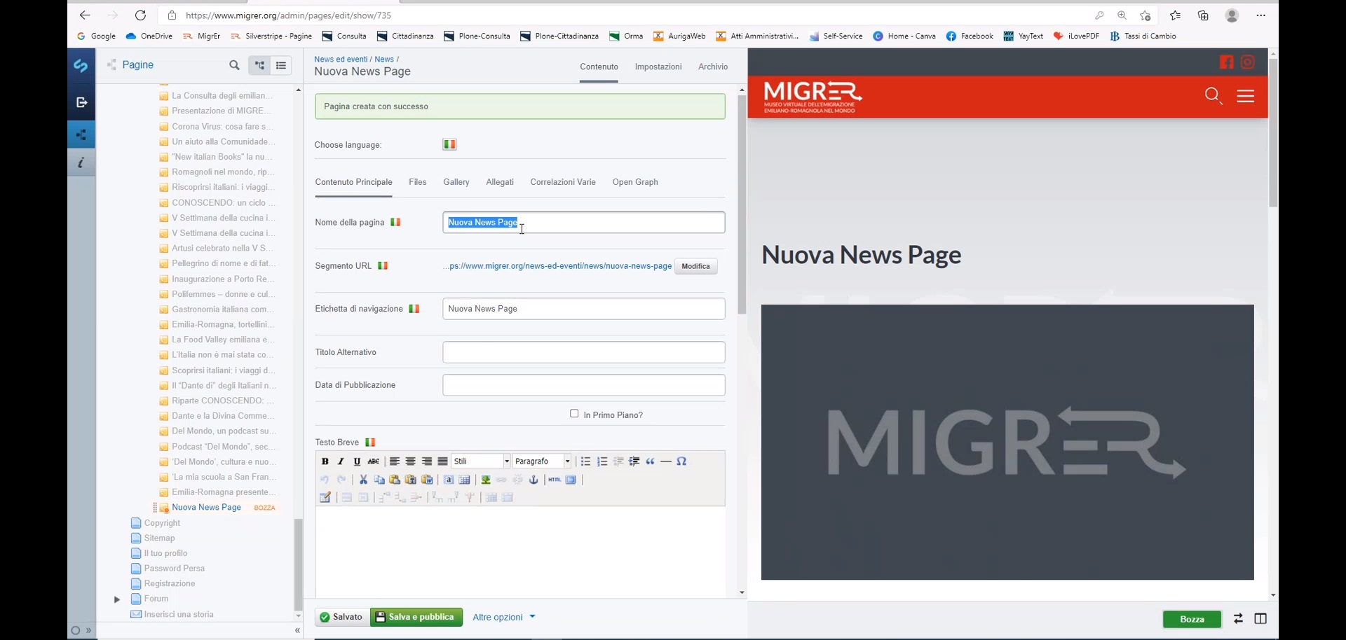Open the help info icon in sidebar

[x=81, y=163]
